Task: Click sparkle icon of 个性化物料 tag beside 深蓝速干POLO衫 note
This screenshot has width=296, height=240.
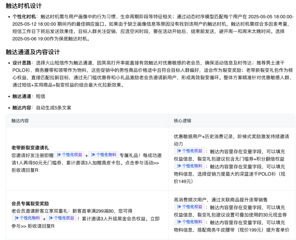Action: point(179,166)
